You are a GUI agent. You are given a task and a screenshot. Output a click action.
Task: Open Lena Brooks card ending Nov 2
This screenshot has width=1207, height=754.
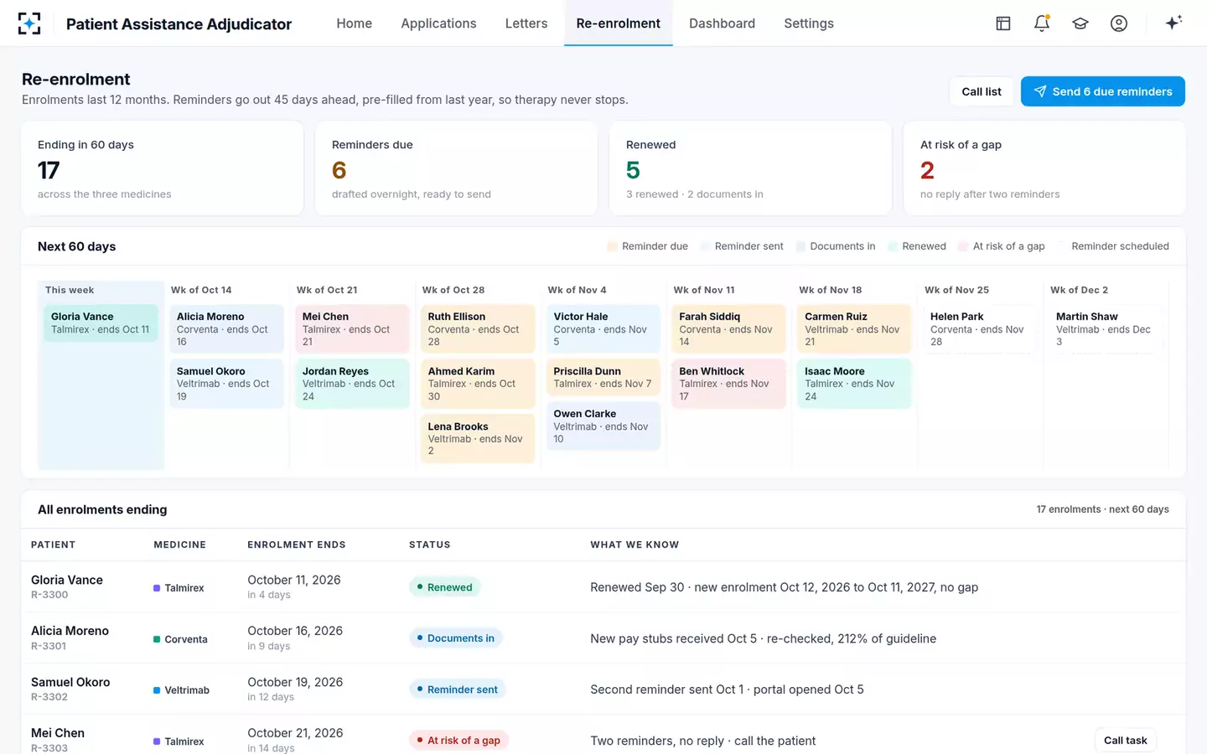tap(478, 438)
